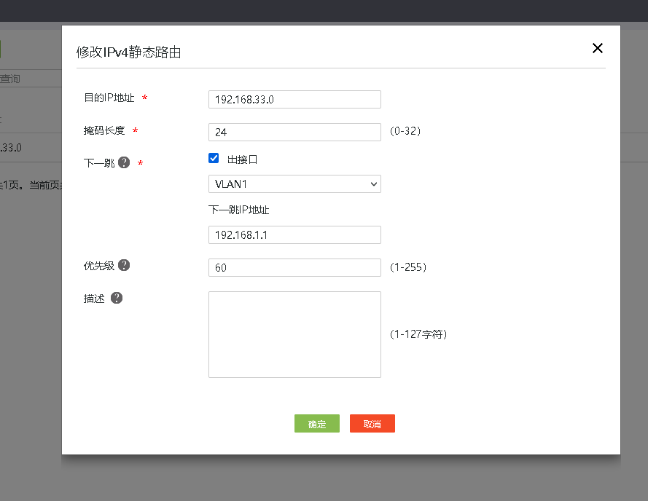Click the 目的IP地址 input field

click(x=294, y=100)
